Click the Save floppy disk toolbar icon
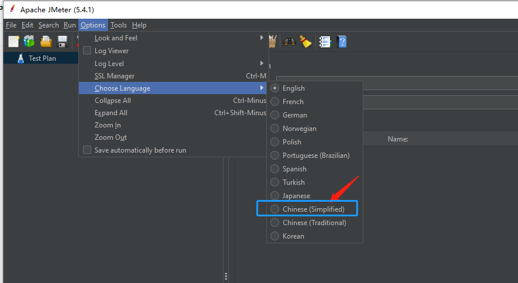The image size is (518, 283). click(x=62, y=42)
